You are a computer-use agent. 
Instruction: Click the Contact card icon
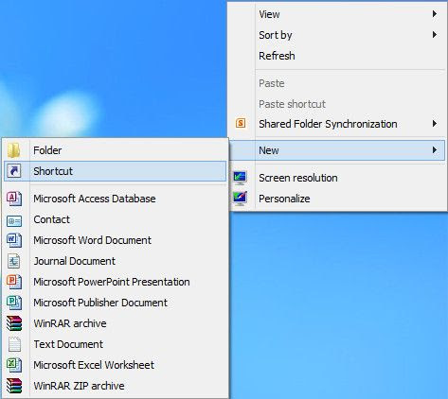[x=14, y=220]
